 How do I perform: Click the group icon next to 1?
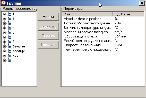[9, 14]
